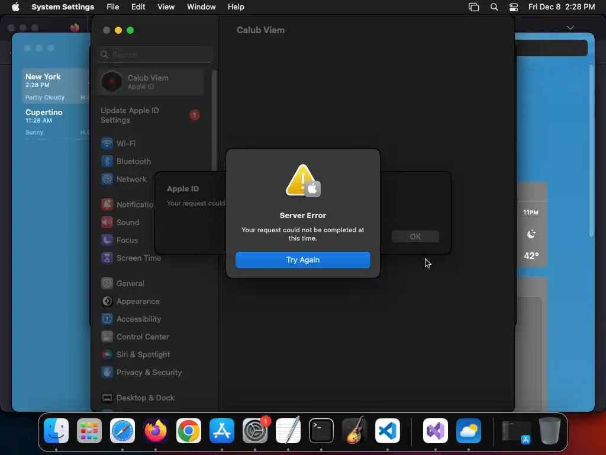Open Wi-Fi settings icon in sidebar
606x455 pixels.
coord(107,143)
